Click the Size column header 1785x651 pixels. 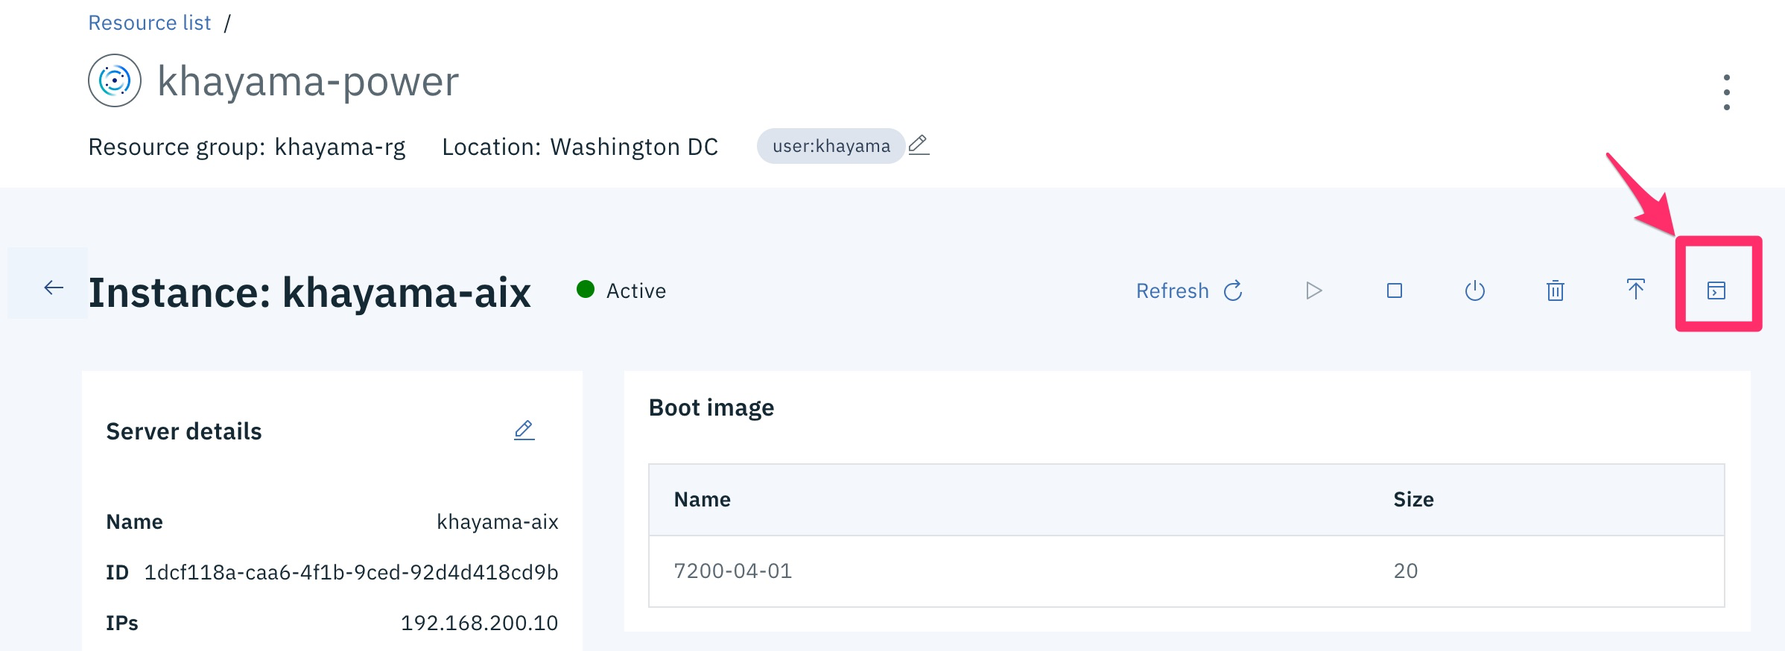click(1413, 499)
